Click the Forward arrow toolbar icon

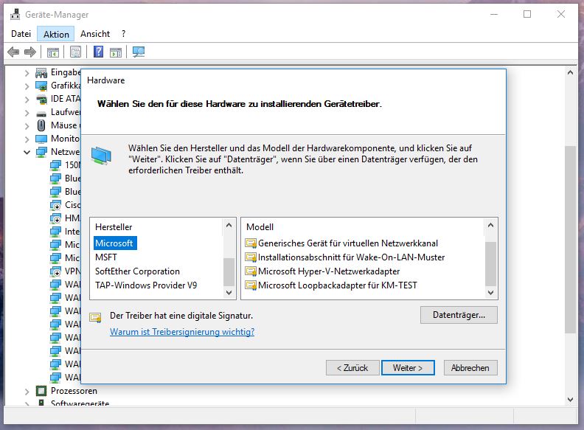[x=30, y=52]
